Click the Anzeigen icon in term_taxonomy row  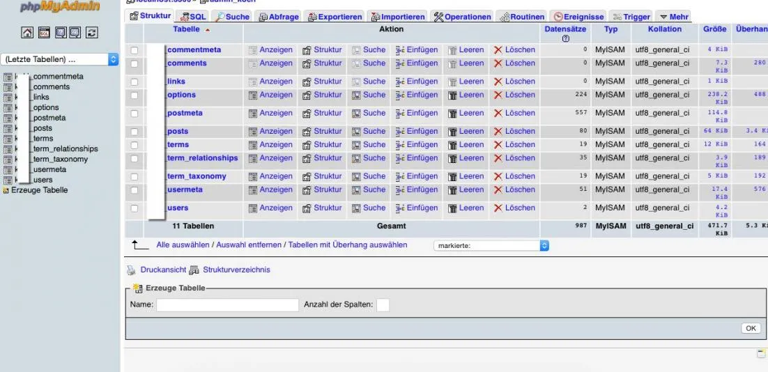[253, 177]
